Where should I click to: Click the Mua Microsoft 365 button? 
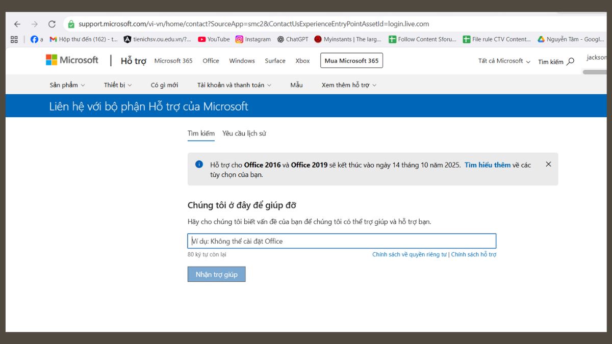351,61
